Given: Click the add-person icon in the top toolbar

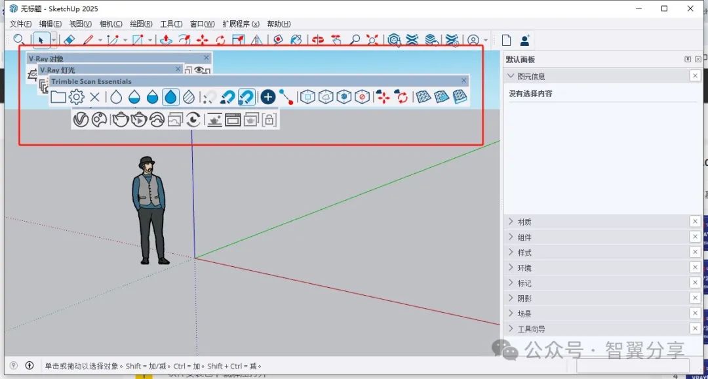Looking at the screenshot, I should coord(524,40).
